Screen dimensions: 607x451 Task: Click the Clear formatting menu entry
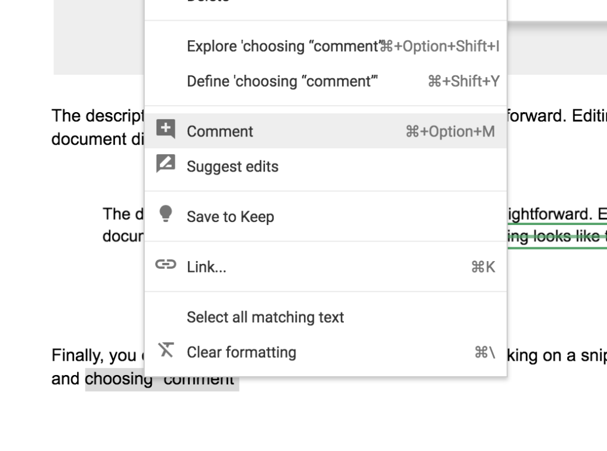(x=241, y=352)
